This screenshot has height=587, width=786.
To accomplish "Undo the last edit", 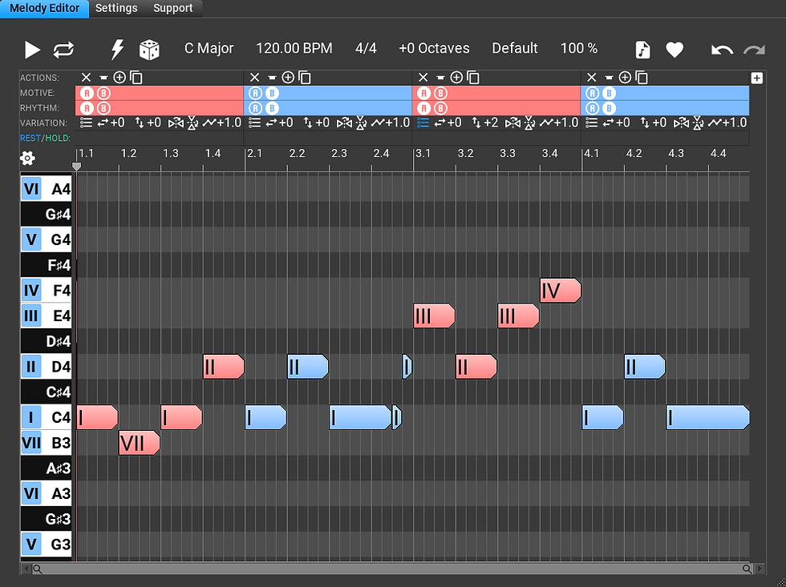I will click(720, 49).
